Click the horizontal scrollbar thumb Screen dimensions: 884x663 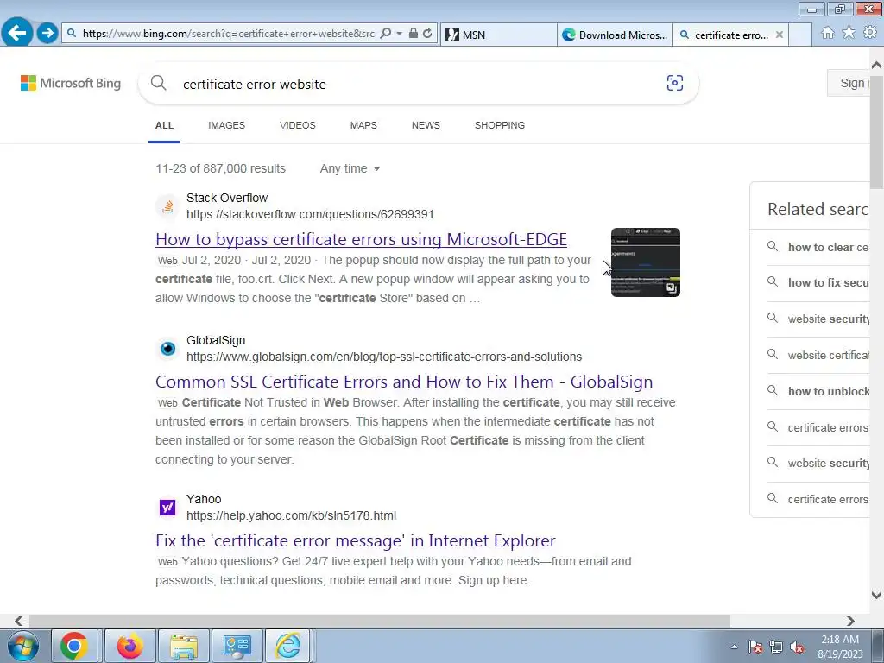pos(380,621)
